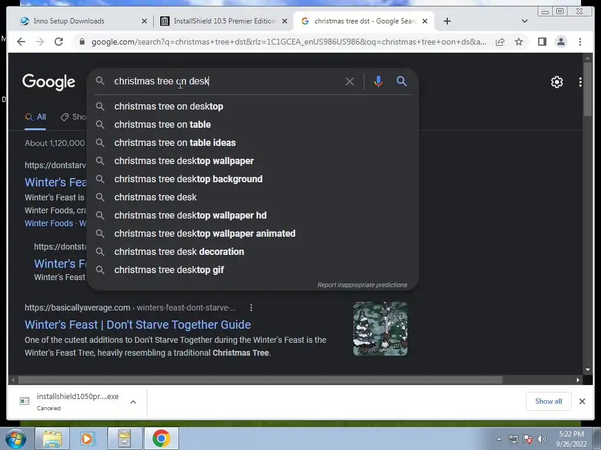Open Google apps dots menu

(580, 82)
